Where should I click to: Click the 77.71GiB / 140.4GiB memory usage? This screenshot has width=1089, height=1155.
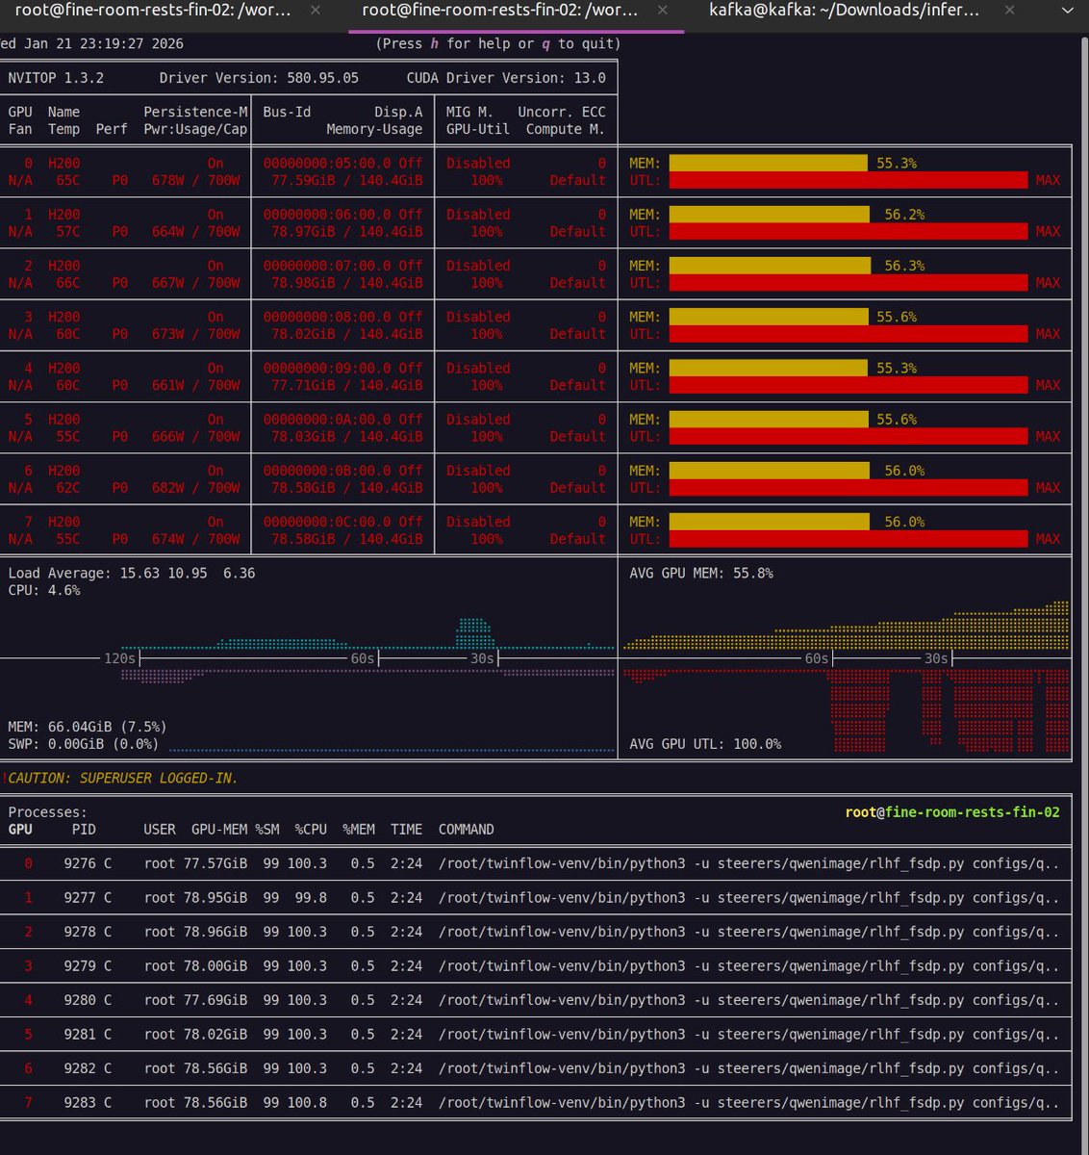(346, 385)
